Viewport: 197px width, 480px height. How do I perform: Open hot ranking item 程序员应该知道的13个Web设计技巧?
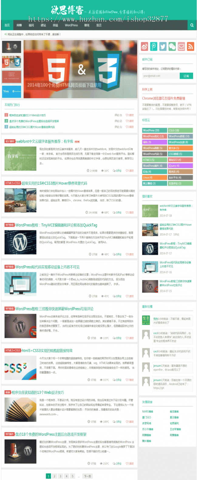27,115
